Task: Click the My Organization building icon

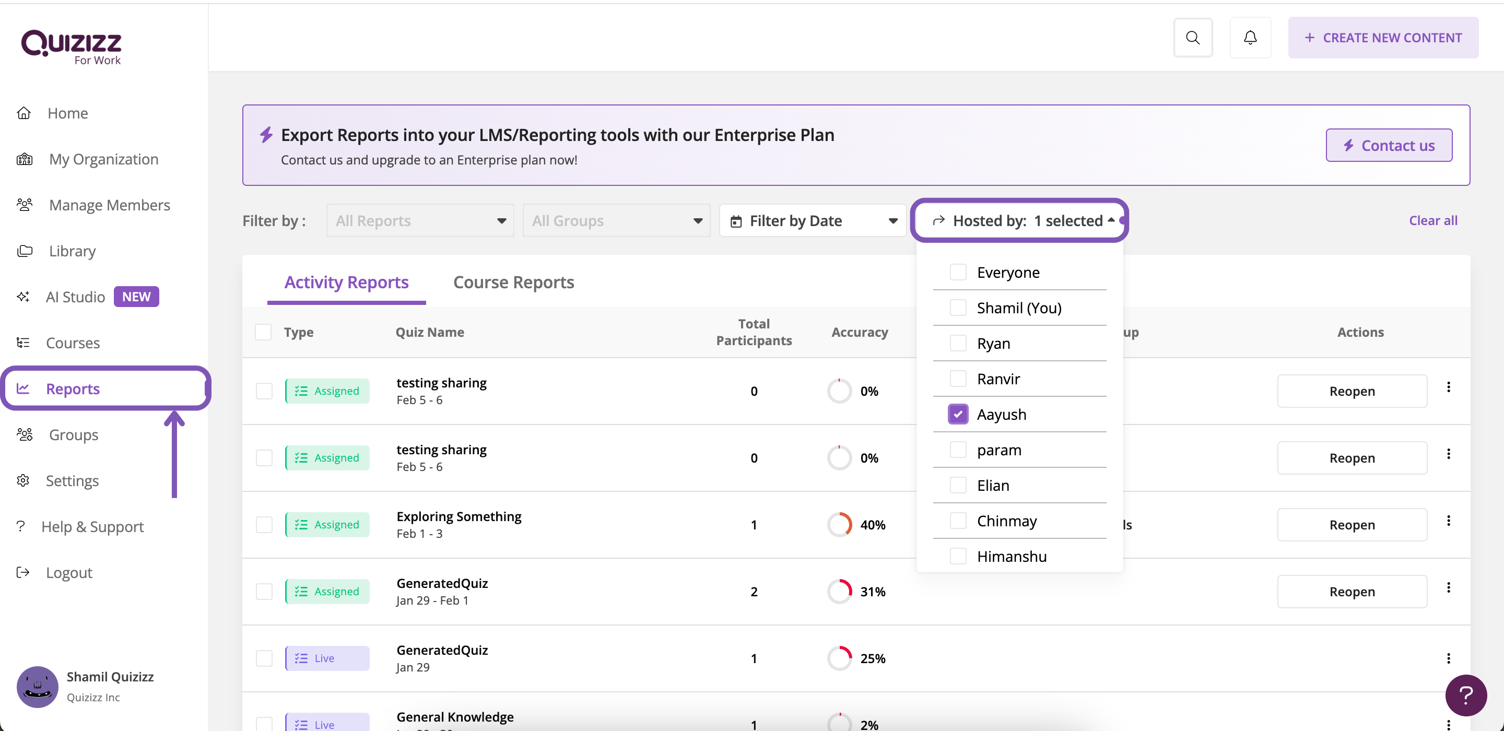Action: click(x=25, y=159)
